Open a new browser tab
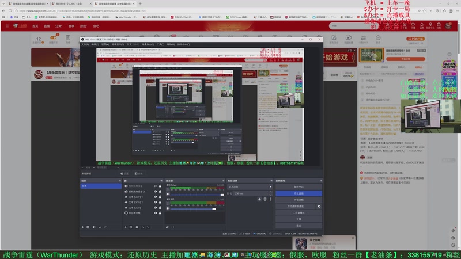461x259 pixels. (140, 3)
